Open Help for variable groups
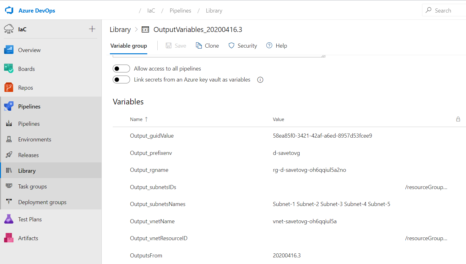The width and height of the screenshot is (466, 264). tap(277, 46)
